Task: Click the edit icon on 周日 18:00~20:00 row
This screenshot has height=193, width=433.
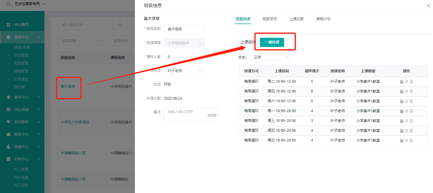Action: click(x=406, y=140)
